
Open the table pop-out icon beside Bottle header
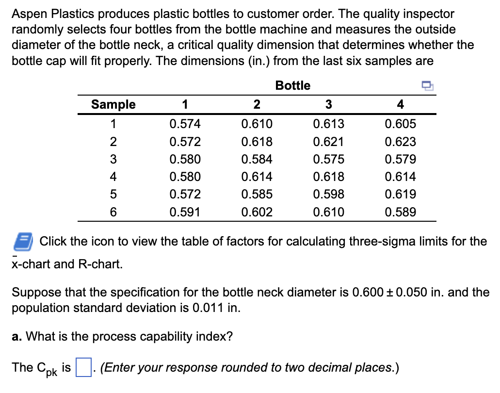427,86
